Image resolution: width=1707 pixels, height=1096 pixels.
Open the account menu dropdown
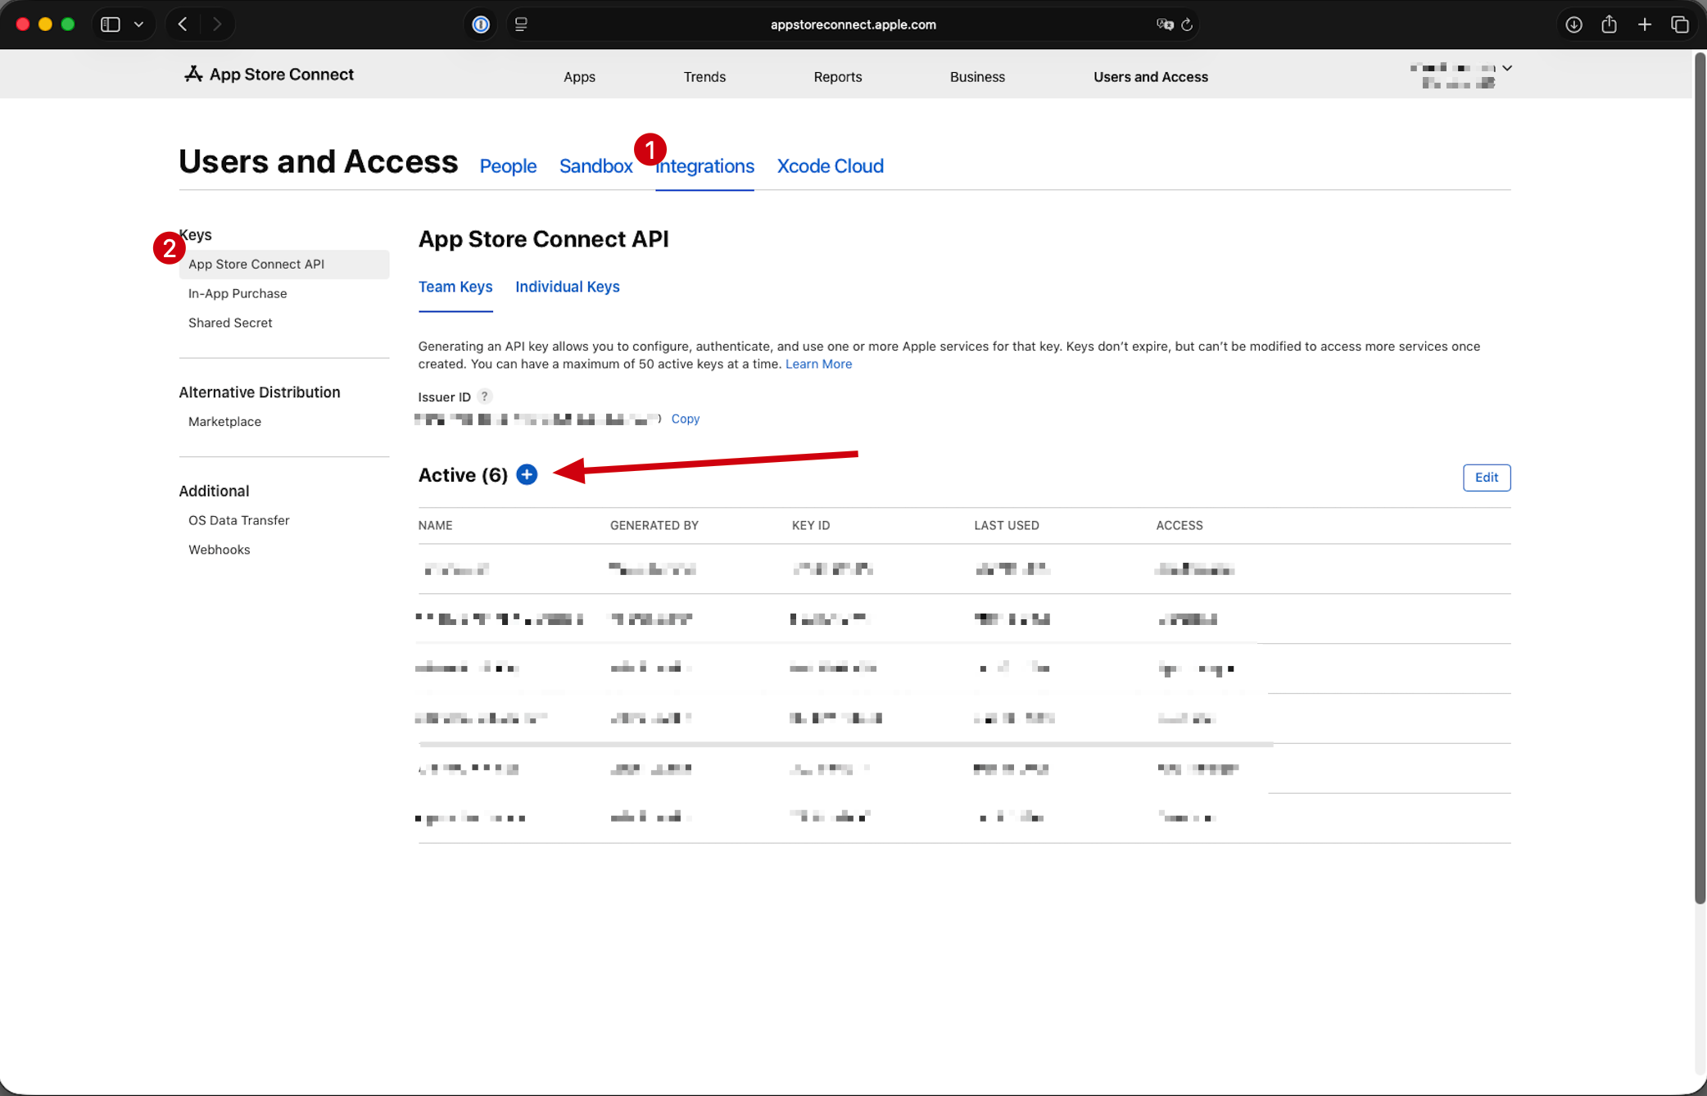[x=1461, y=75]
